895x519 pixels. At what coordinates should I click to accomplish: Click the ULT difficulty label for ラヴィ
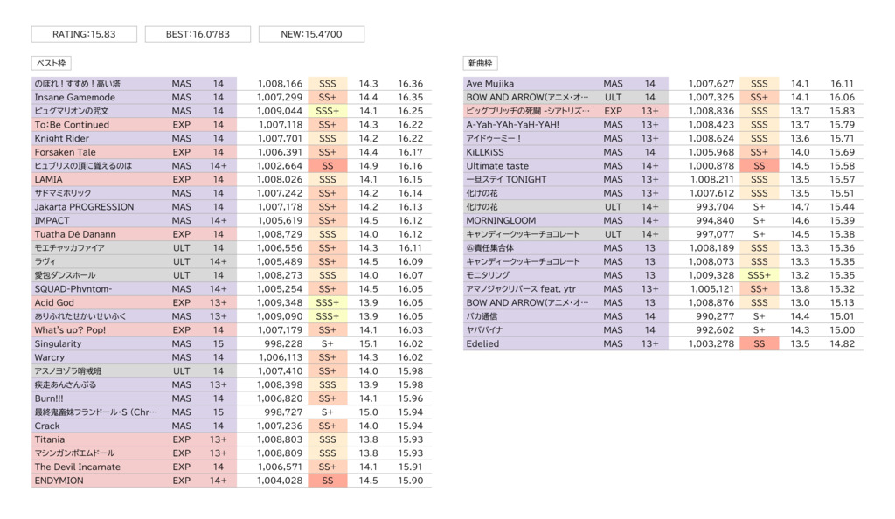point(181,262)
